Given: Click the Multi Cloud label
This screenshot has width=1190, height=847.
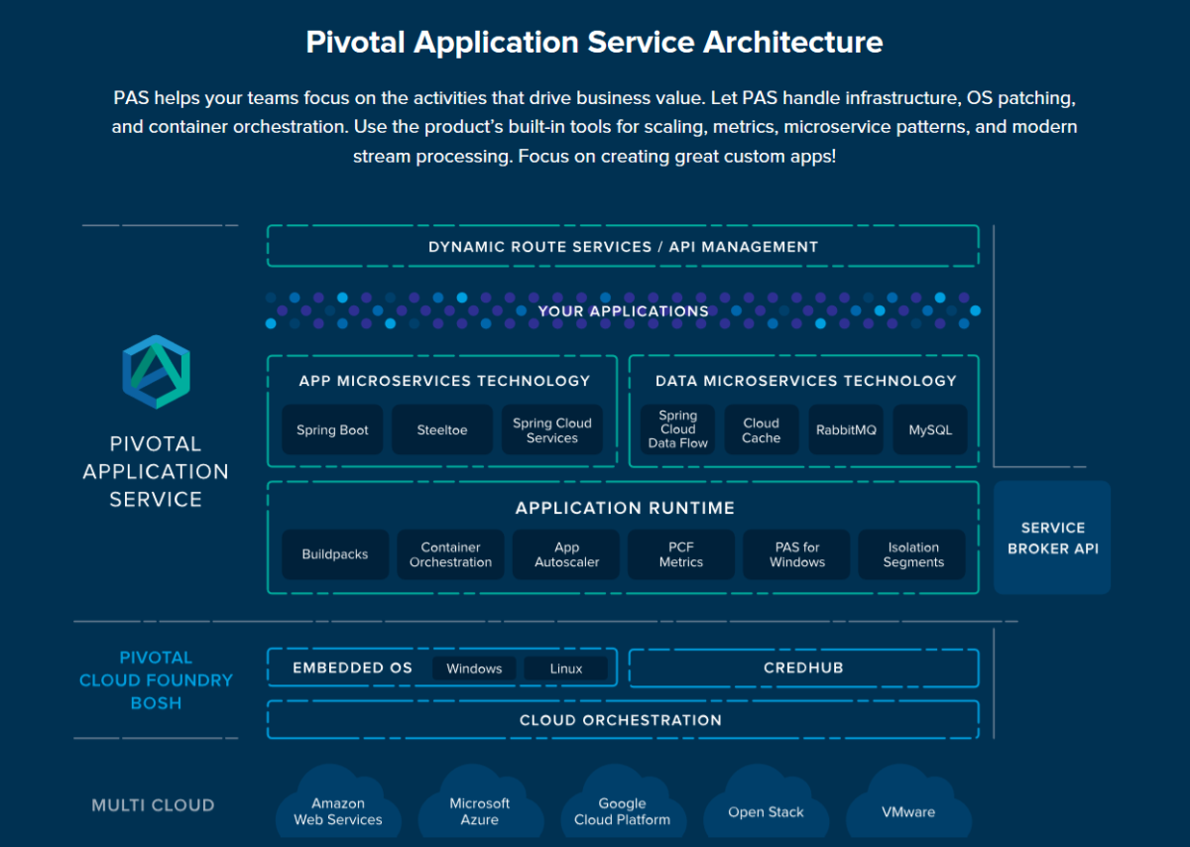Looking at the screenshot, I should point(153,805).
